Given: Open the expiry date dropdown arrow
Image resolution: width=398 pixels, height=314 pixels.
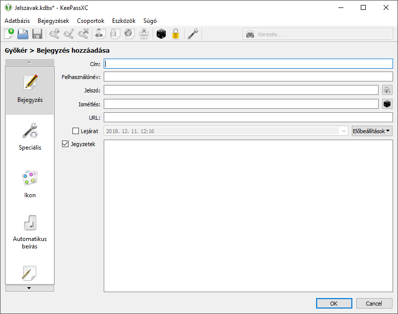Looking at the screenshot, I should (344, 131).
